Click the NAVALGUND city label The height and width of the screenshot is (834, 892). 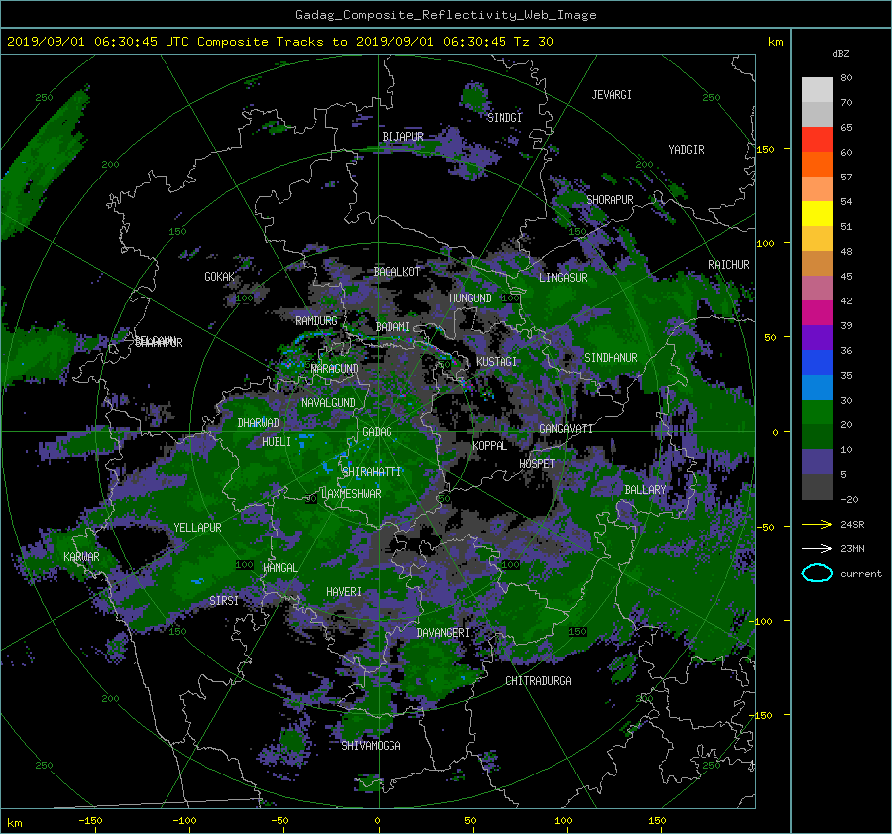[328, 403]
